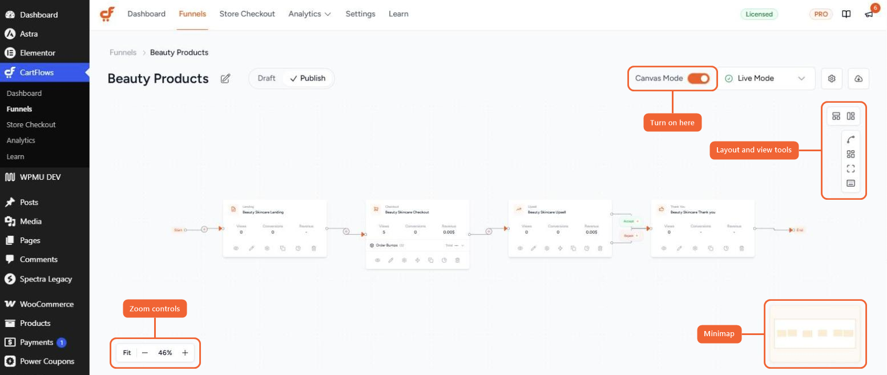
Task: Click the canvas minimap preview
Action: pyautogui.click(x=815, y=334)
